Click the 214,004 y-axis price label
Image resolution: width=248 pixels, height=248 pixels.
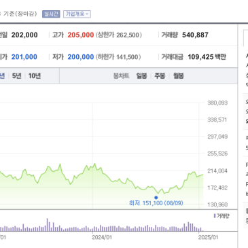click(217, 171)
